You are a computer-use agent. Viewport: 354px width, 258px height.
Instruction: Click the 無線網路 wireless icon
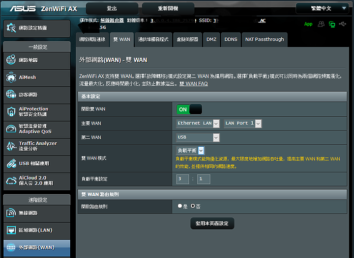click(x=11, y=213)
